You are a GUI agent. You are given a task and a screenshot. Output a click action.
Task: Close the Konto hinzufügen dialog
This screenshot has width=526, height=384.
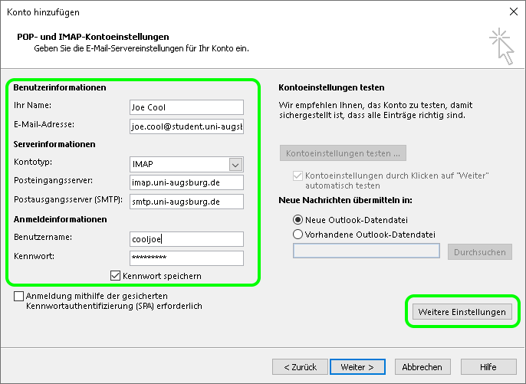(511, 11)
